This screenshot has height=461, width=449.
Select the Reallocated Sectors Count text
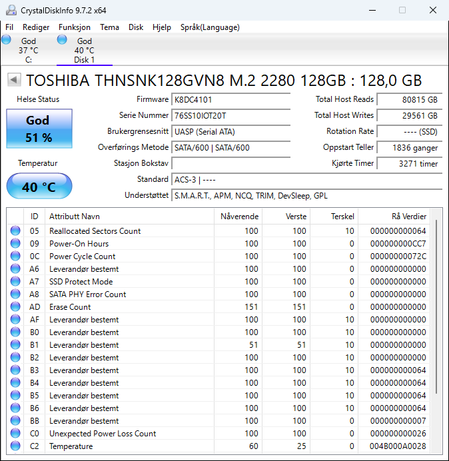point(95,231)
